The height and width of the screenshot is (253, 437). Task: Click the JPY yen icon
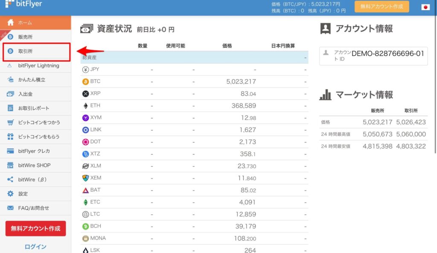[85, 69]
